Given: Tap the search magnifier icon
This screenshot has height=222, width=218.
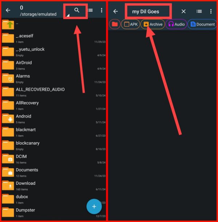Looking at the screenshot, I should point(77,10).
